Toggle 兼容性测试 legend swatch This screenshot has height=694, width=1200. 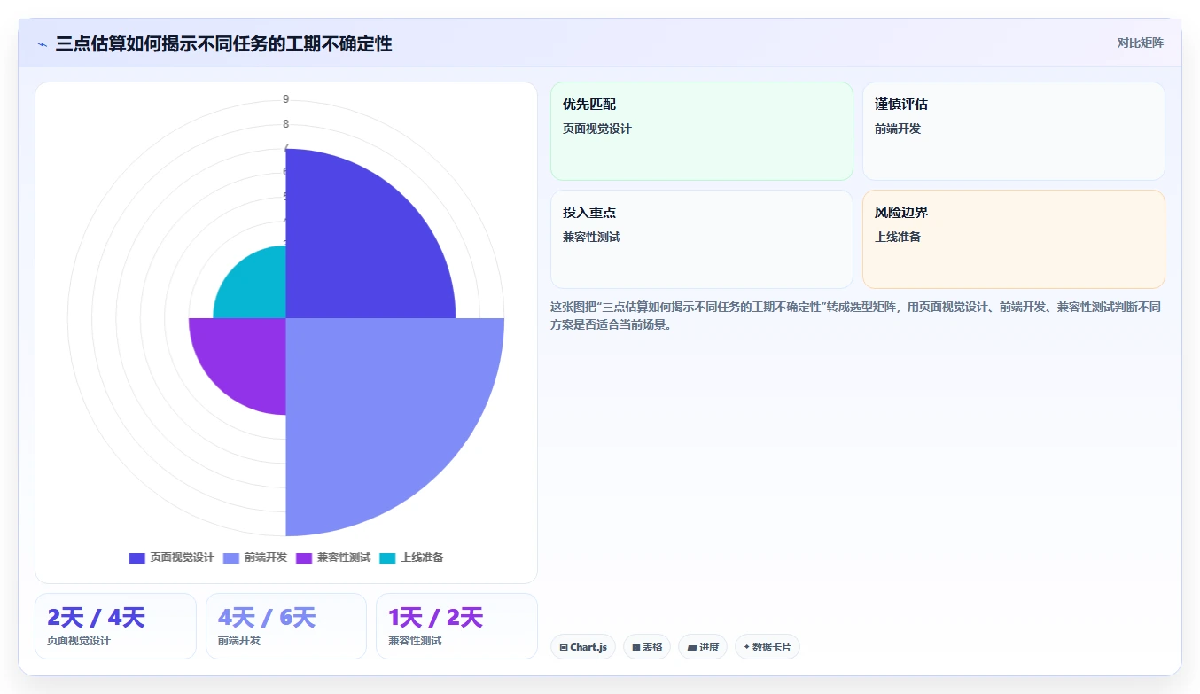pos(304,558)
